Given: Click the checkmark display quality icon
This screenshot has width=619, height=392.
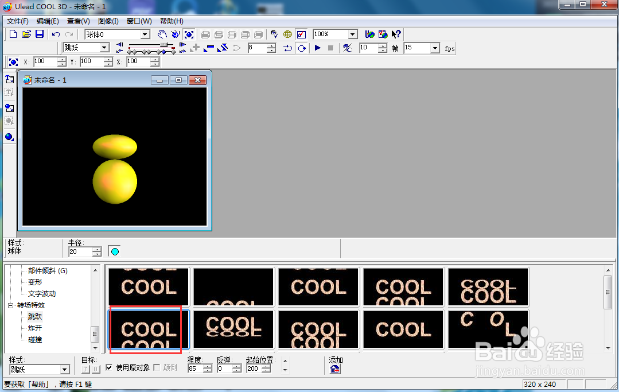Looking at the screenshot, I should 301,34.
